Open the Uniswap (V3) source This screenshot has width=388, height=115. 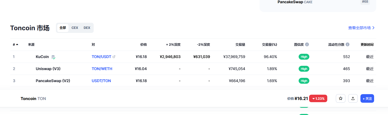click(48, 69)
